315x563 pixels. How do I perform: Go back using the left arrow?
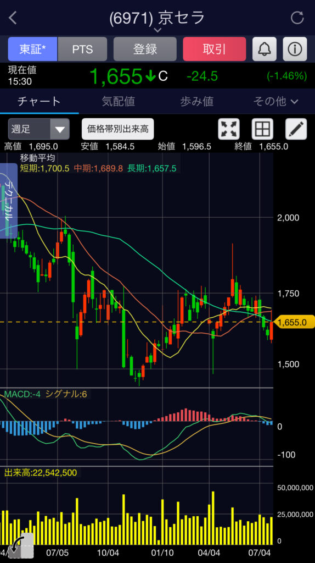point(13,18)
